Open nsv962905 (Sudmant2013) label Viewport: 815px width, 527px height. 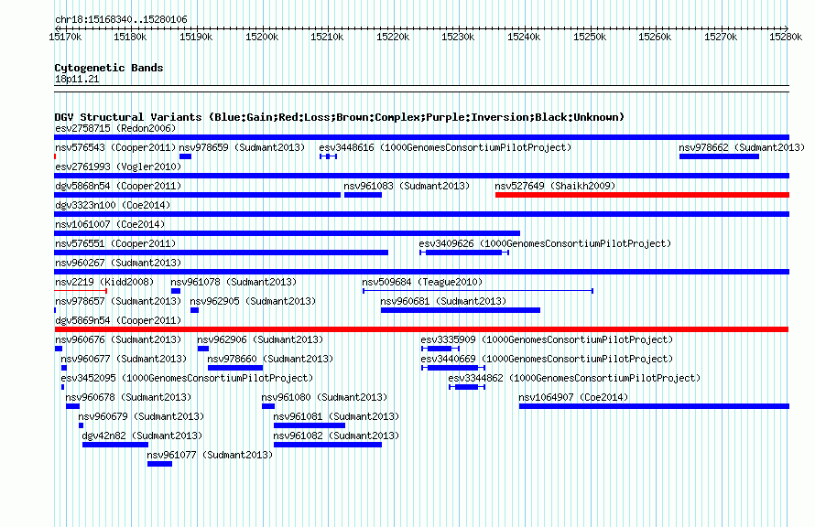[253, 301]
